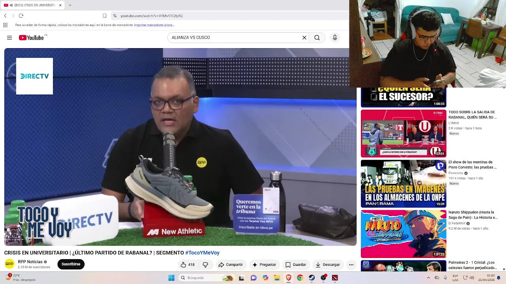Viewport: 506px width, 284px height.
Task: Open the Palmeiras 2 - 1 Cristal title
Action: (x=472, y=265)
